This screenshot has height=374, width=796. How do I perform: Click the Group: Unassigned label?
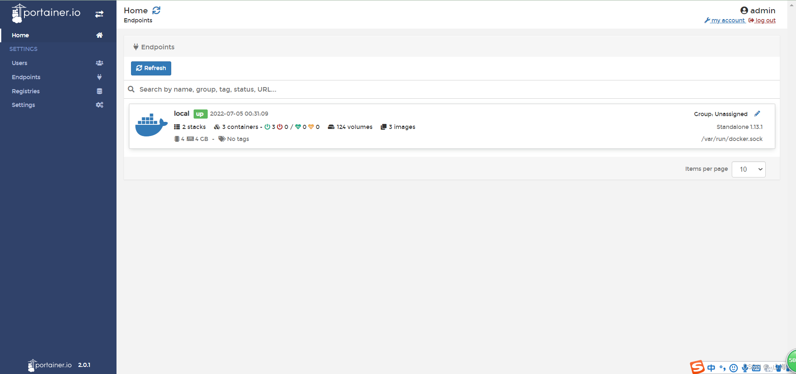[x=721, y=114]
